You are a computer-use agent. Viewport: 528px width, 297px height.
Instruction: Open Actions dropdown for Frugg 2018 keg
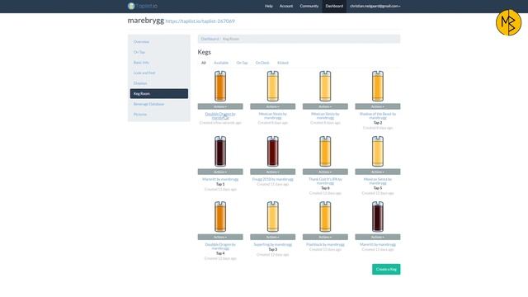click(x=273, y=172)
